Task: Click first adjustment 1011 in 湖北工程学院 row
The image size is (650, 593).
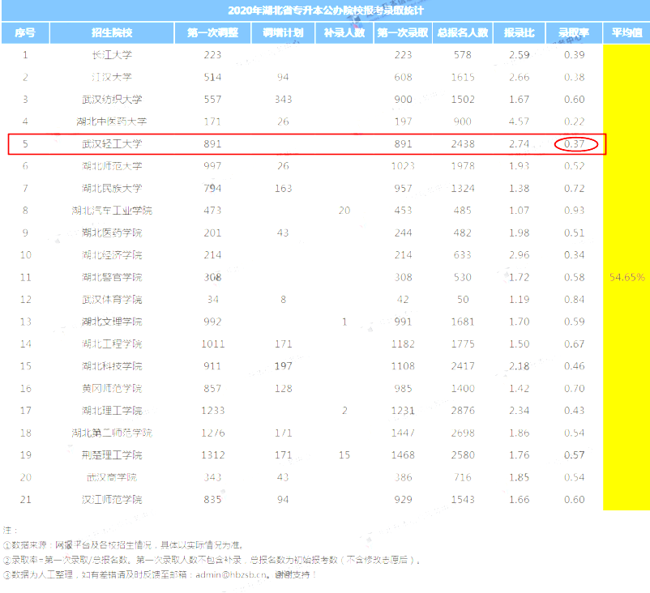Action: [x=212, y=344]
